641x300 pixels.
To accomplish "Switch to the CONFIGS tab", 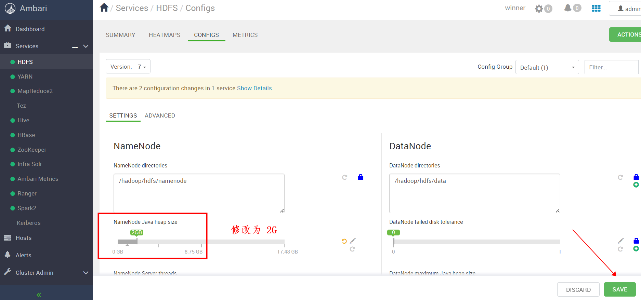I will point(206,35).
